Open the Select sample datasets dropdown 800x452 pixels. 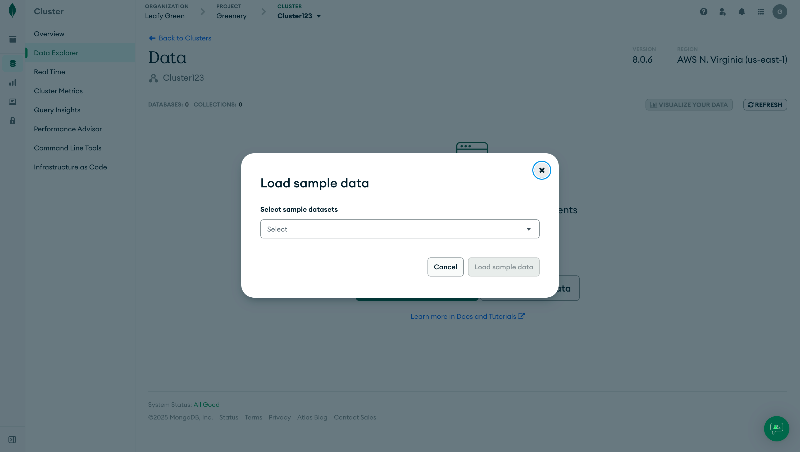click(399, 229)
